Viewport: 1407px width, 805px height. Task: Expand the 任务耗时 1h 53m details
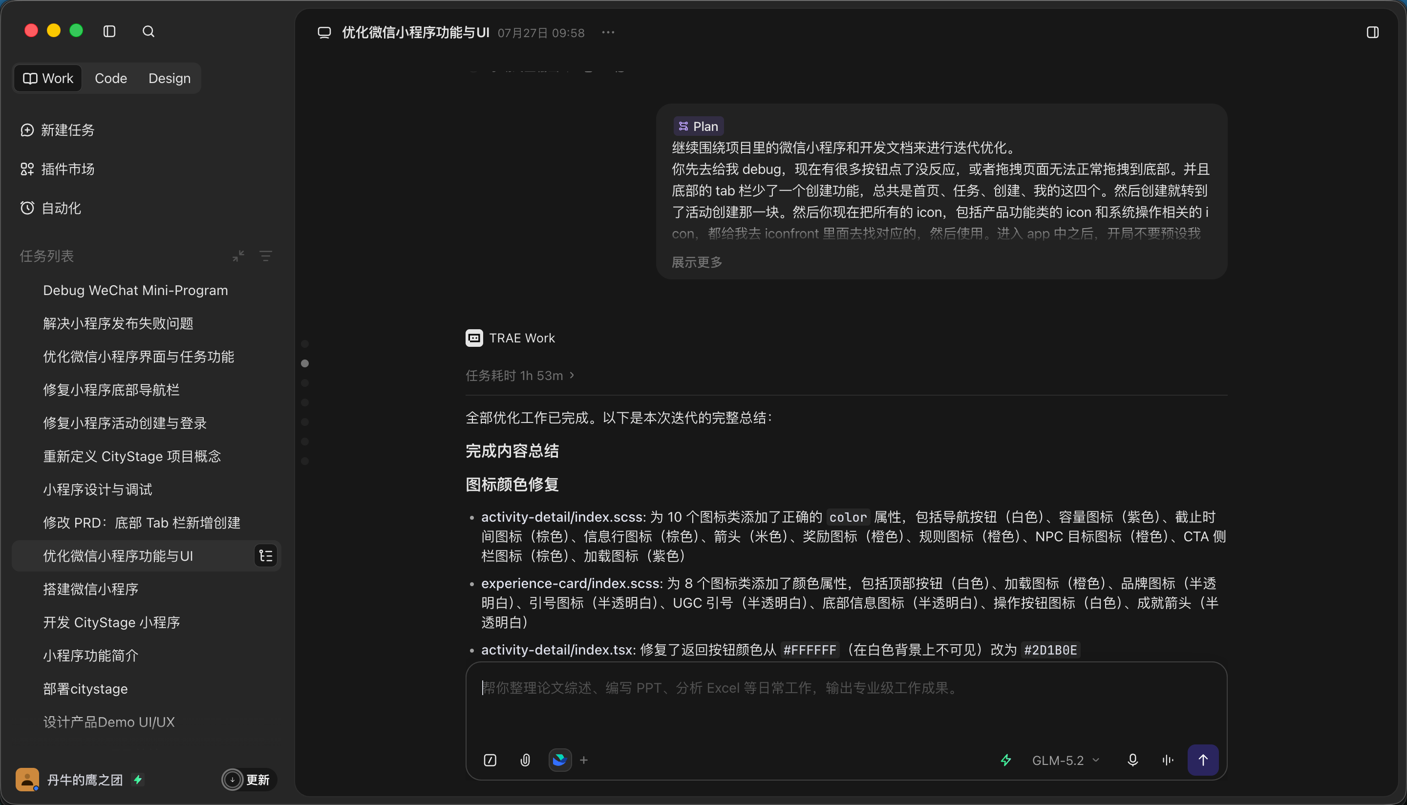520,376
